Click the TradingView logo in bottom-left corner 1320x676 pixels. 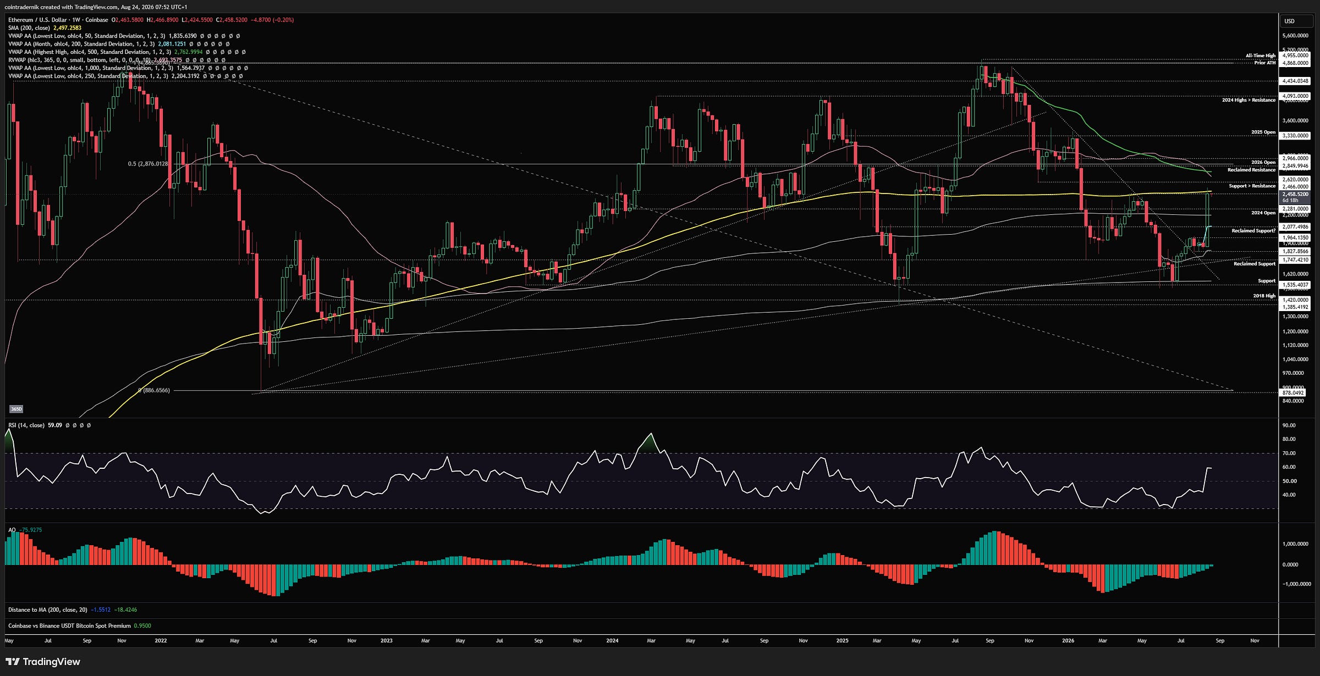[x=43, y=662]
